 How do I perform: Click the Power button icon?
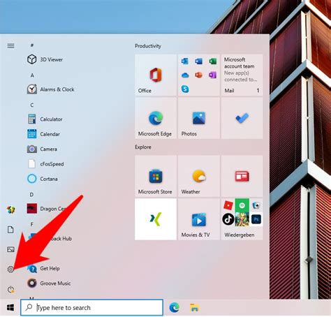tap(10, 290)
